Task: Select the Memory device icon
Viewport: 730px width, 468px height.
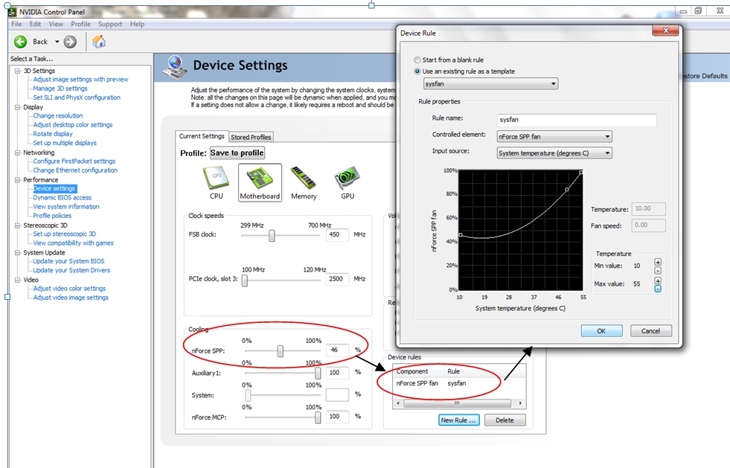Action: (304, 183)
